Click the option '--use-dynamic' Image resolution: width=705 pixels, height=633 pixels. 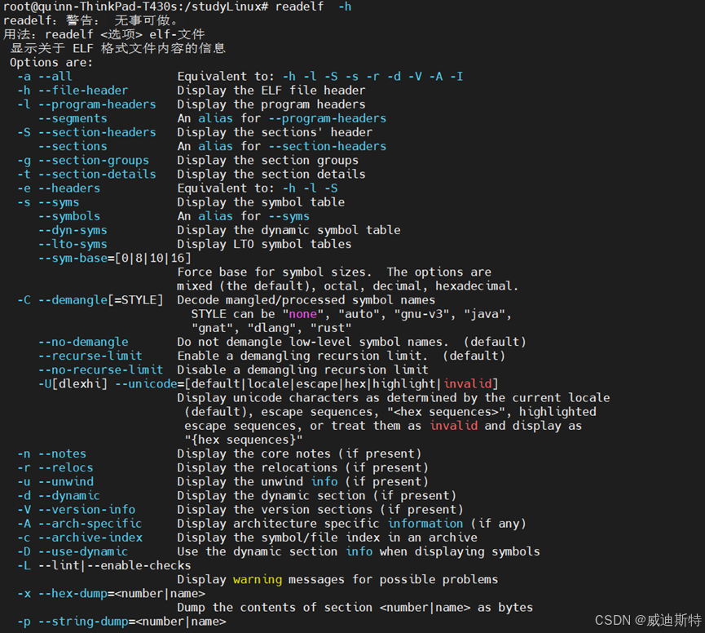click(x=83, y=551)
